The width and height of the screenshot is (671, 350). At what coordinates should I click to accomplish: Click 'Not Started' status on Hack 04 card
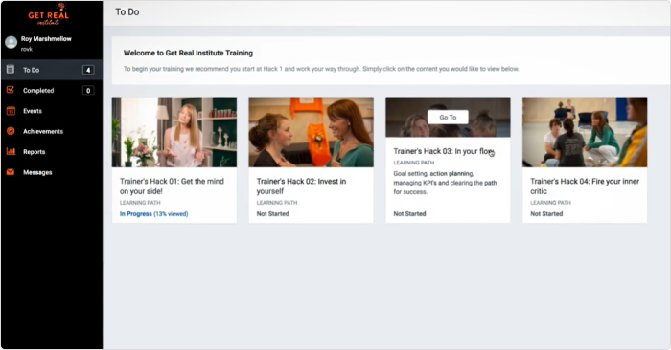(546, 214)
